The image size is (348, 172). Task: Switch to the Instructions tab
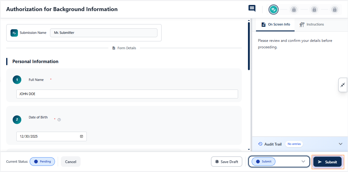pos(312,25)
